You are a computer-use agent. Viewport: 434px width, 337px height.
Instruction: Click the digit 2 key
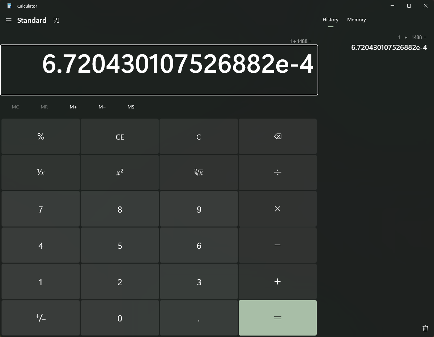coord(120,281)
